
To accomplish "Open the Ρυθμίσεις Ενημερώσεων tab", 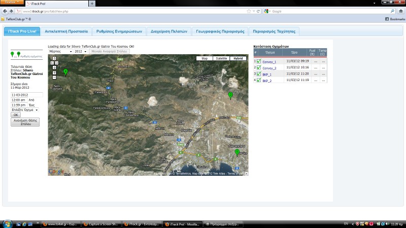I will click(x=119, y=31).
